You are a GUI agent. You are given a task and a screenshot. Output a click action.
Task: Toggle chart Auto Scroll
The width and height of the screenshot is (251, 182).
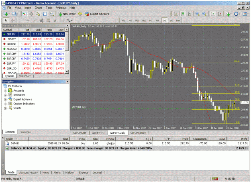click(x=213, y=14)
